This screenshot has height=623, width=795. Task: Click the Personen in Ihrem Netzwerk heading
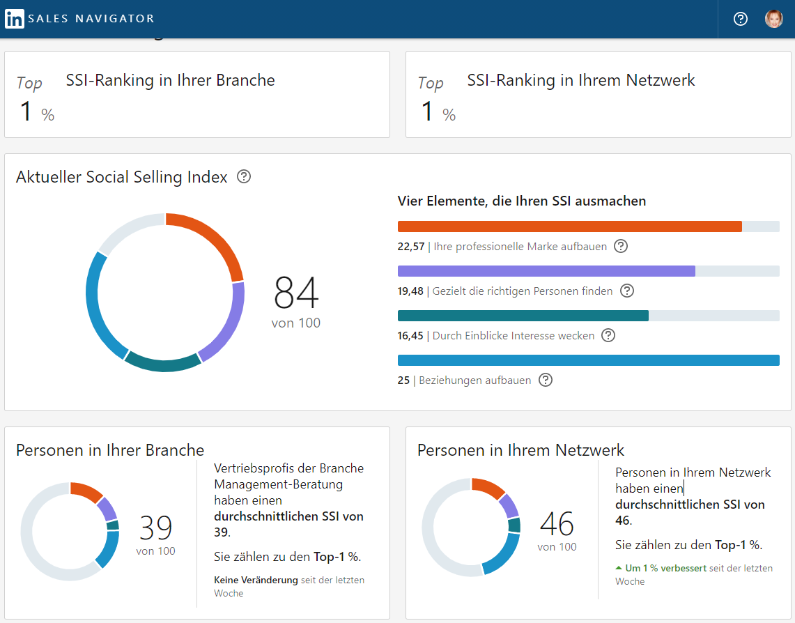[520, 450]
